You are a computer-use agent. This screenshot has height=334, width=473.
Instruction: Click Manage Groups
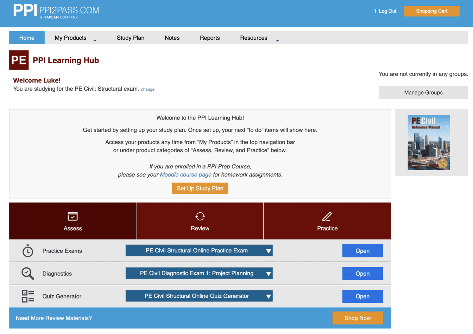click(423, 92)
